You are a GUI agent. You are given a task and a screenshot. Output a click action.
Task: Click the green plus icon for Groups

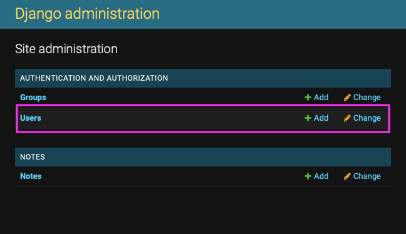pos(308,98)
